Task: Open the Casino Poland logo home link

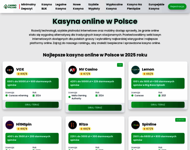Action: pos(10,6)
